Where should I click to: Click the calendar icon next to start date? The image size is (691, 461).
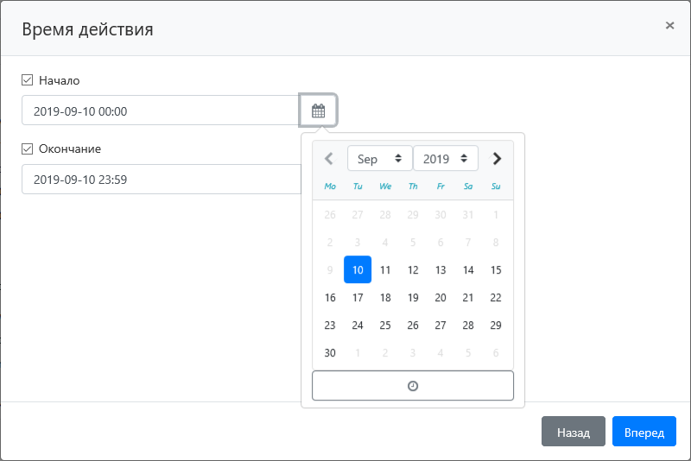318,111
